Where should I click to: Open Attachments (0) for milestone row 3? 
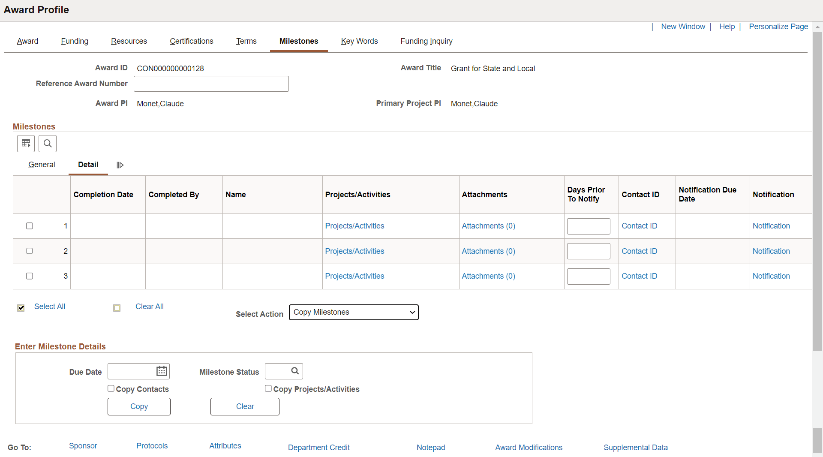click(x=488, y=276)
